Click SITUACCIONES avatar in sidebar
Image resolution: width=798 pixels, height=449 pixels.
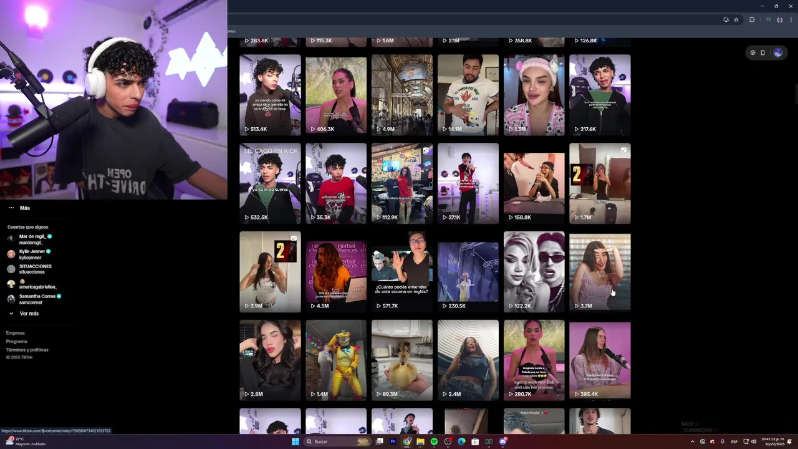(x=11, y=269)
